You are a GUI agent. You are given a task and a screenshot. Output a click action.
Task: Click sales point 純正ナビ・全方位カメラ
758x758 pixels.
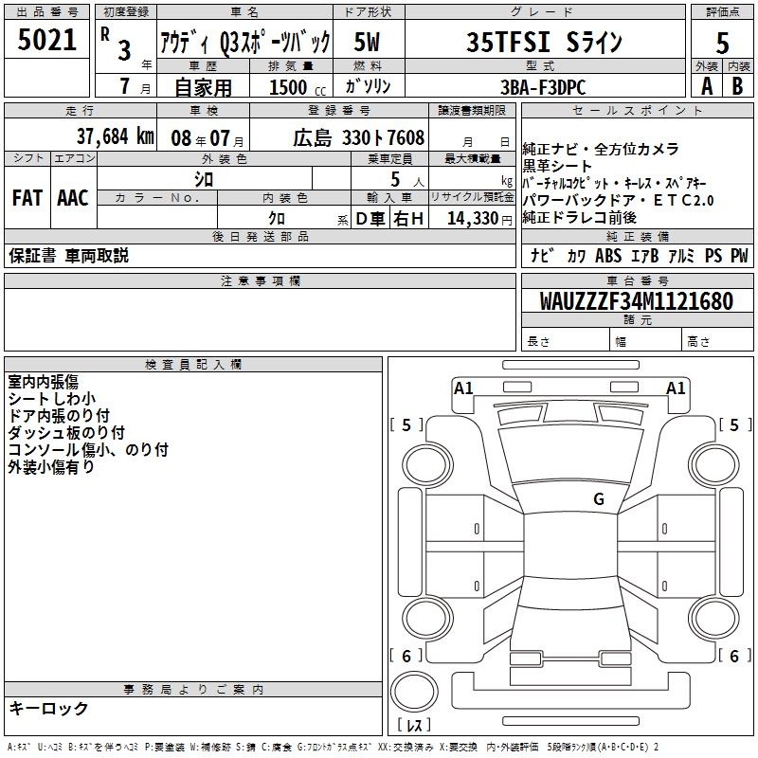pyautogui.click(x=601, y=149)
